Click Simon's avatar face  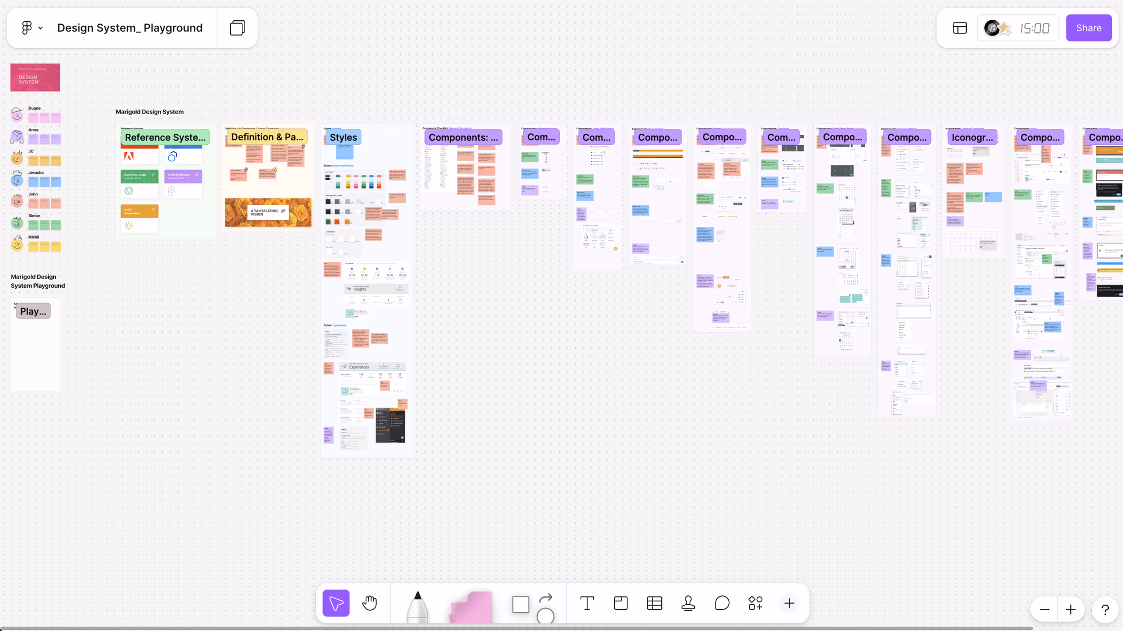[x=18, y=223]
